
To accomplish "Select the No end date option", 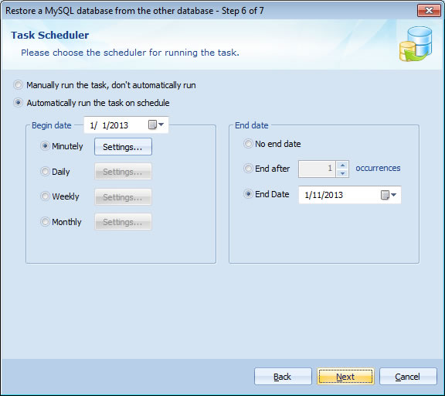I will [248, 144].
